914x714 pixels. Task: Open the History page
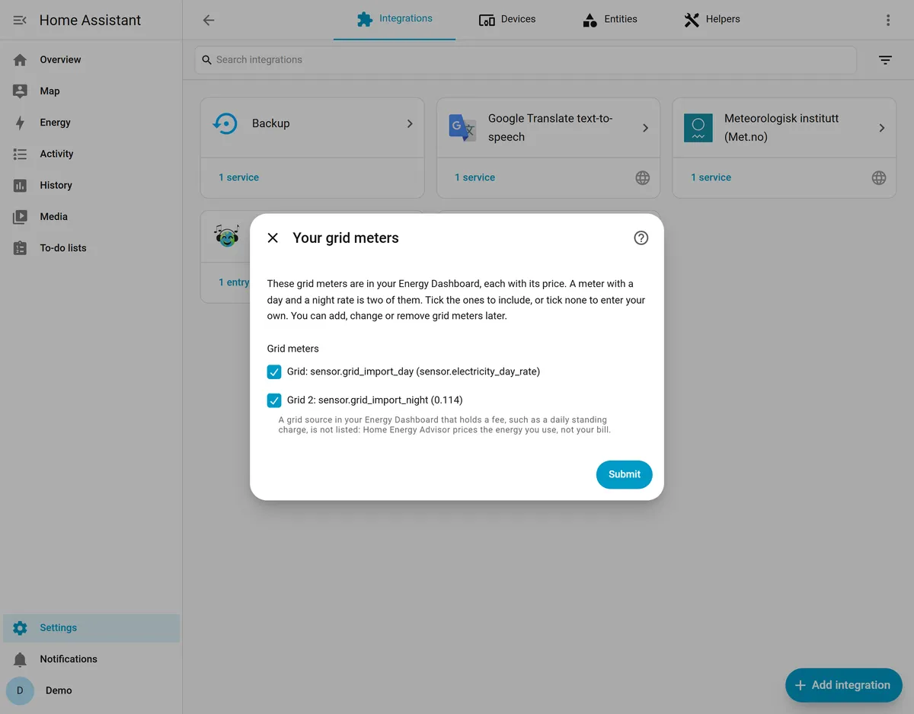click(x=91, y=185)
